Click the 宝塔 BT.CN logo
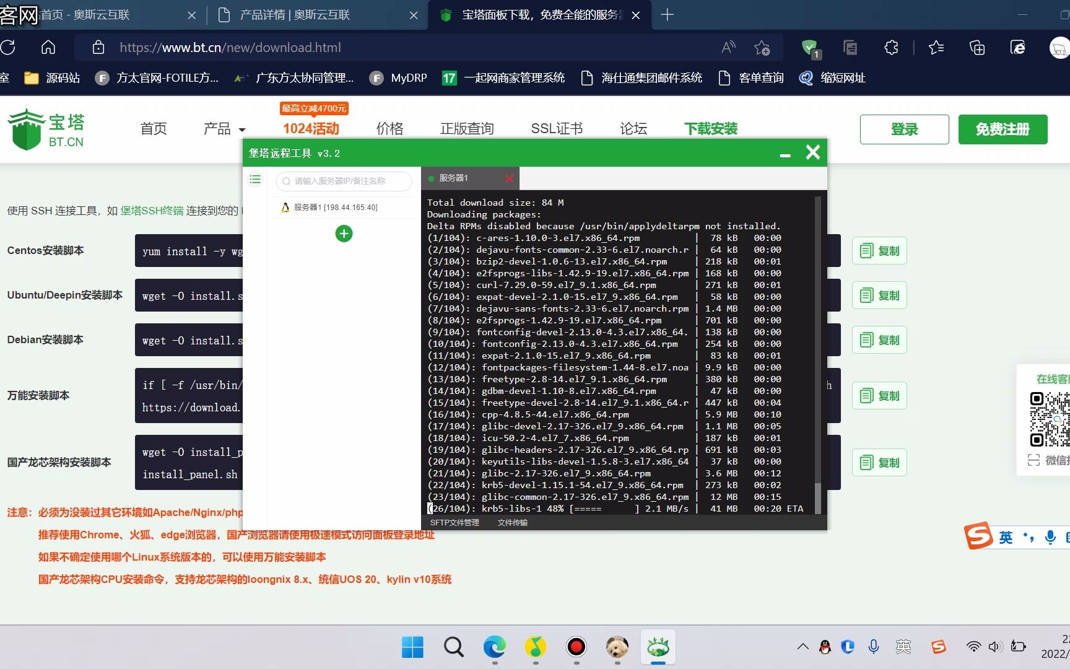The height and width of the screenshot is (669, 1070). pos(46,129)
